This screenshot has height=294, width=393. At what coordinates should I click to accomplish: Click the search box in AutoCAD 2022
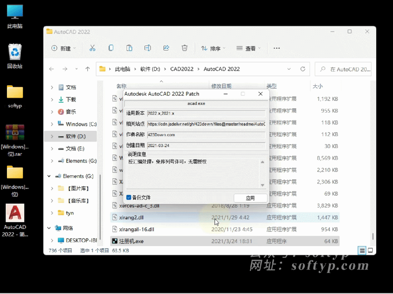point(343,69)
